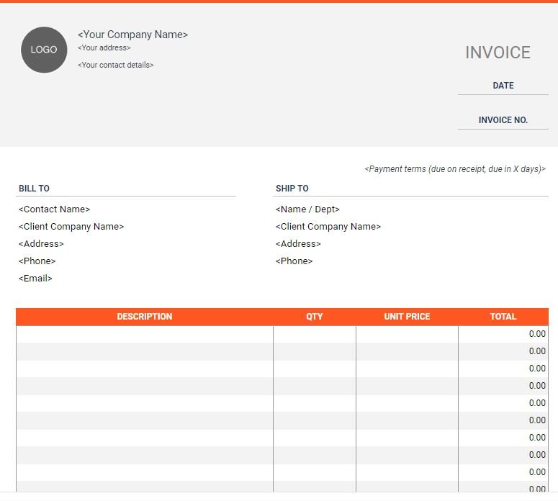Select <Phone> under Ship To

click(x=294, y=261)
